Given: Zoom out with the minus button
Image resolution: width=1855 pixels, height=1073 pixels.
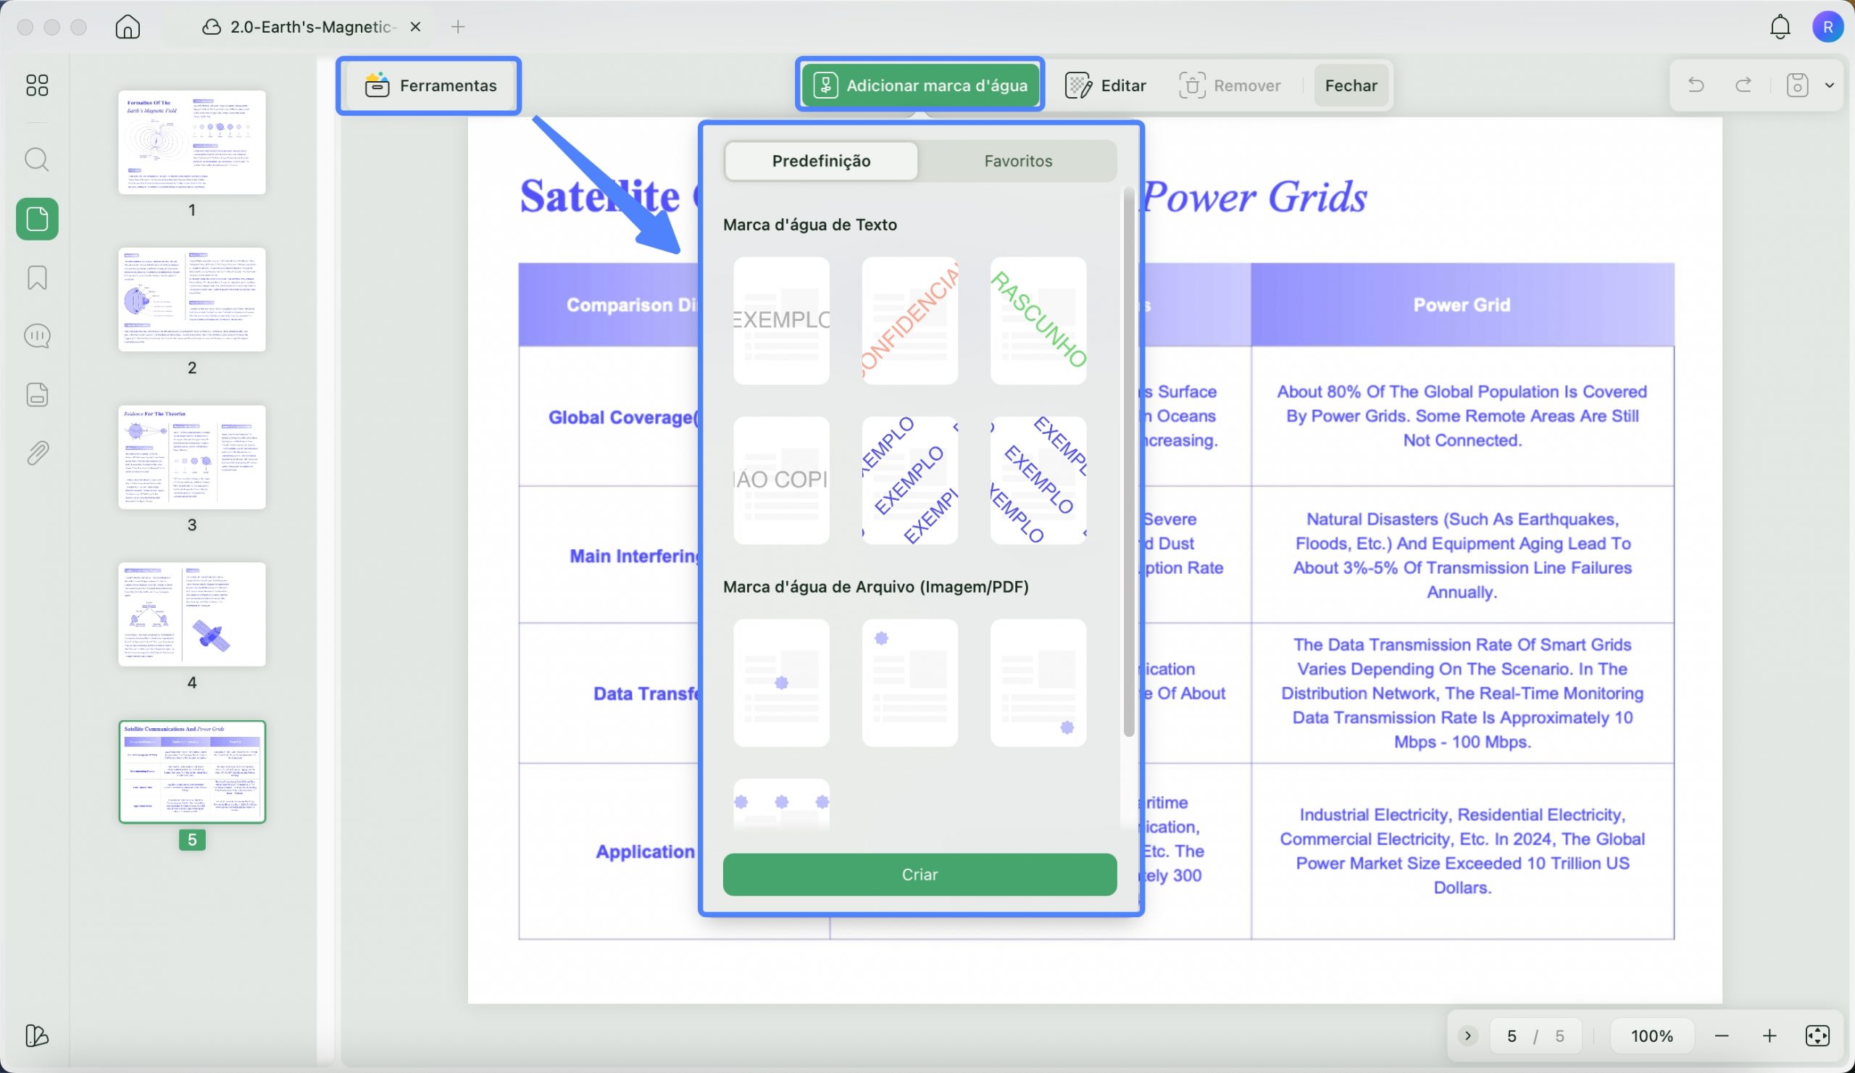Looking at the screenshot, I should (x=1721, y=1035).
